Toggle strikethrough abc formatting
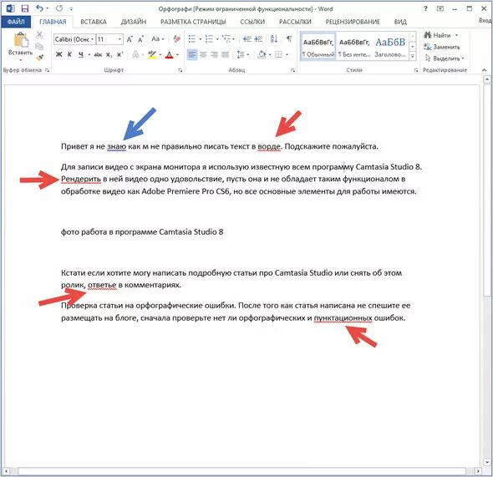The height and width of the screenshot is (477, 493). [x=98, y=54]
